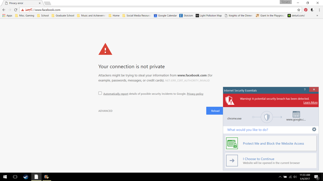Click the dark moon extension icon

click(312, 10)
